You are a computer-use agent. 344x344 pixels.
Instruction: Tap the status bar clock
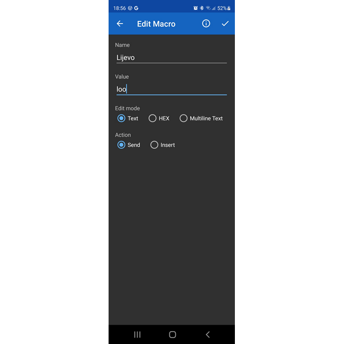tap(119, 8)
